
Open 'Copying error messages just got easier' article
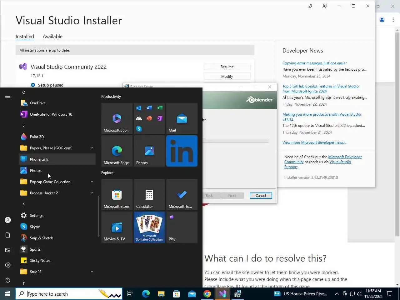(314, 63)
